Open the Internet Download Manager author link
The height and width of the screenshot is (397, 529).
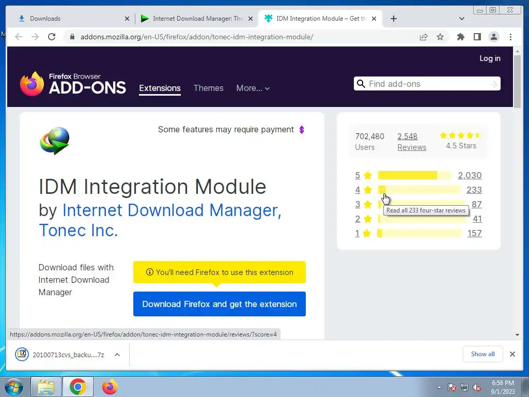[172, 210]
